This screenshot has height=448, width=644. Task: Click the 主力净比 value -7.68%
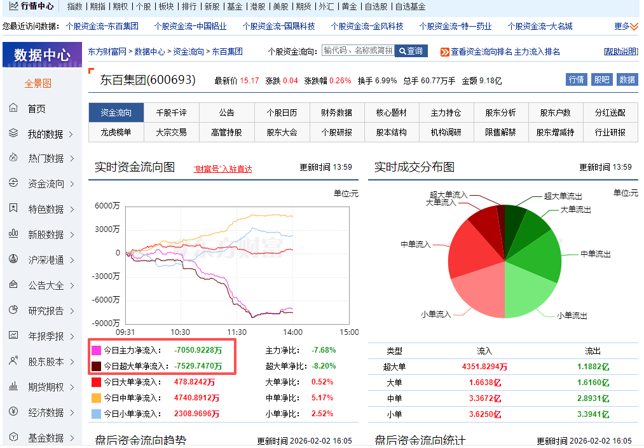coord(324,350)
